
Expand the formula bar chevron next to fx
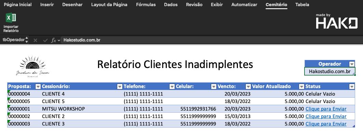click(59, 40)
